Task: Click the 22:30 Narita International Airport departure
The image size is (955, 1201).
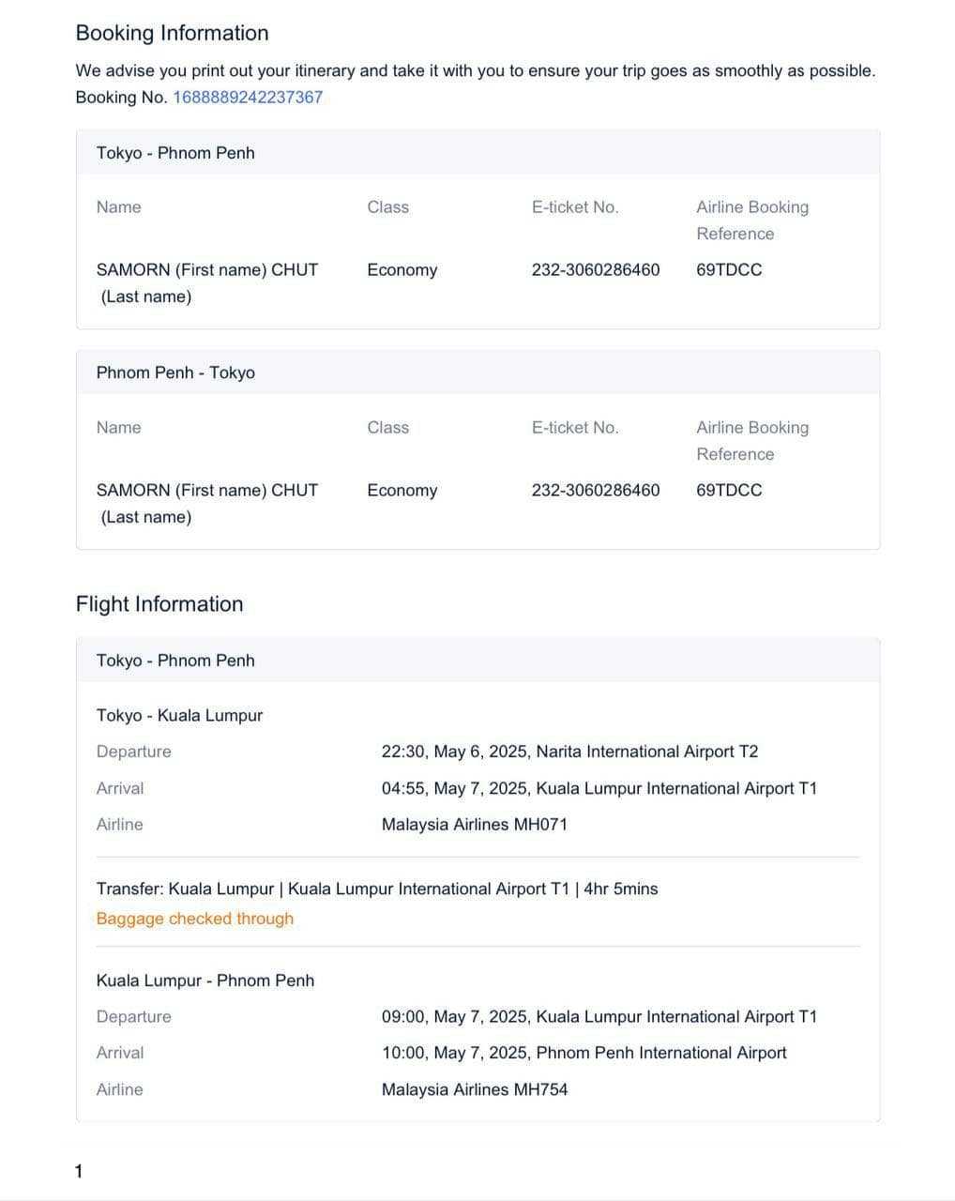Action: tap(569, 752)
